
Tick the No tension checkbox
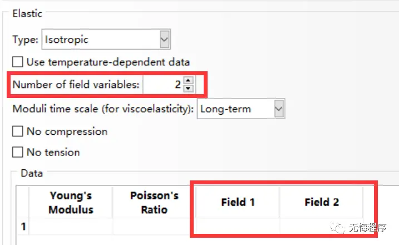(x=18, y=152)
